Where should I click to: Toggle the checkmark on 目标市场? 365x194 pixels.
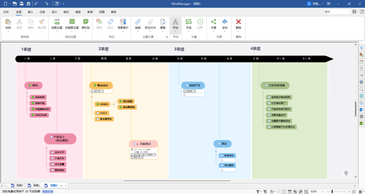coord(32,97)
